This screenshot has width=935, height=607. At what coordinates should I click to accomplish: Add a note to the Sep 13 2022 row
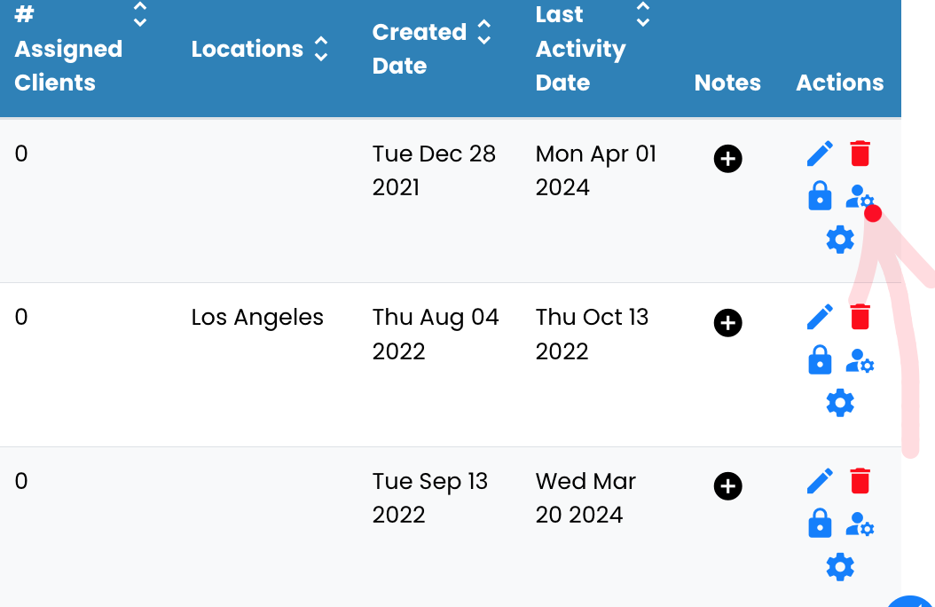(x=727, y=486)
